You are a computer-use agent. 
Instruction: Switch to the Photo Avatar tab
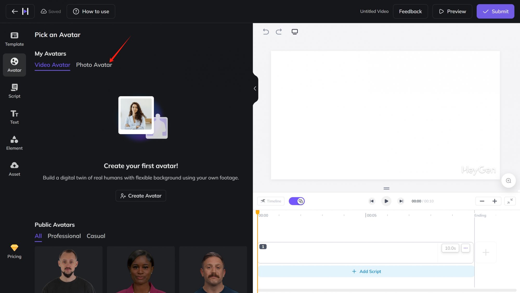[x=94, y=65]
